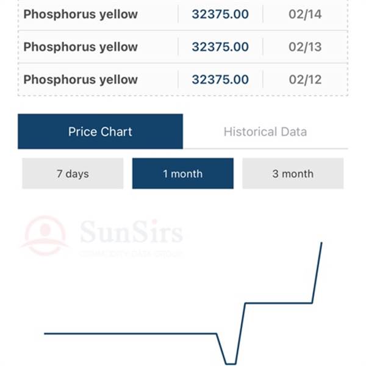Image resolution: width=366 pixels, height=366 pixels.
Task: Select the 1 month range
Action: [183, 173]
